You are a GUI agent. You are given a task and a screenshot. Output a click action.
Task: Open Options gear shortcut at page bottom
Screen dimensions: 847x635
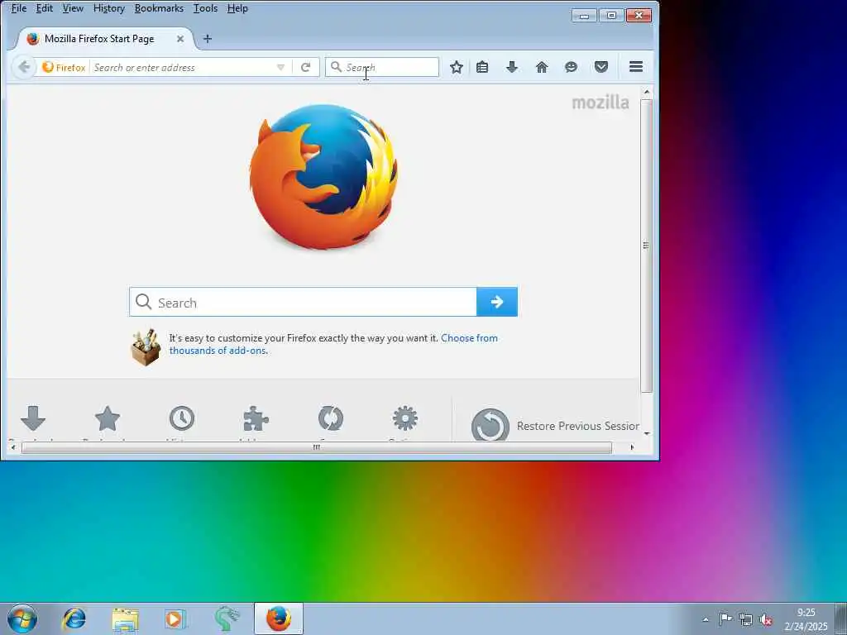405,418
